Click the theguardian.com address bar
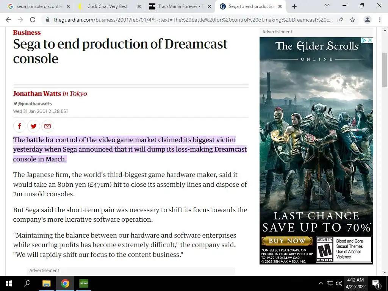 193,20
